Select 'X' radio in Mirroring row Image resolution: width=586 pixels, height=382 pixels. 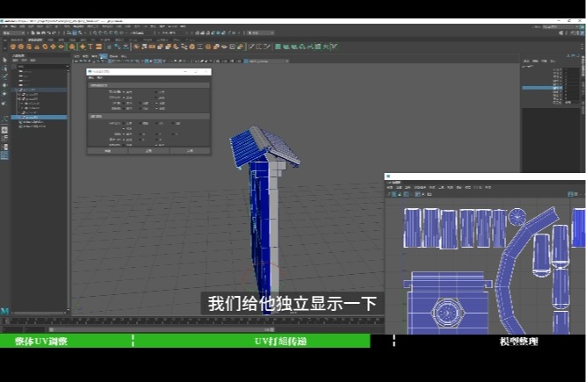pyautogui.click(x=141, y=134)
